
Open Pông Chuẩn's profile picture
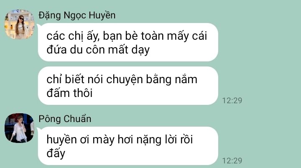tap(19, 128)
